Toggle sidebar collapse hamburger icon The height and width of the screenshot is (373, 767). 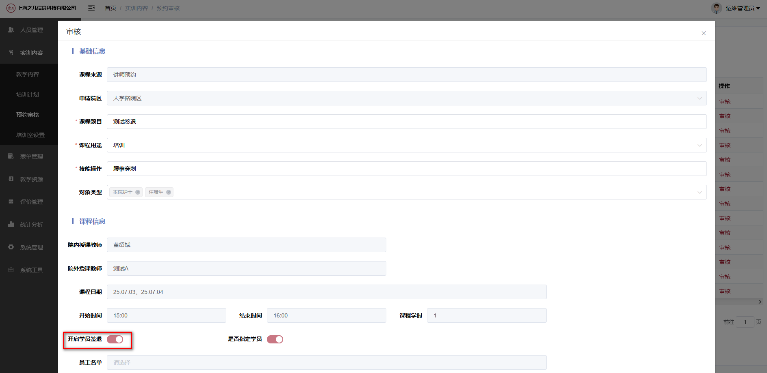[91, 8]
